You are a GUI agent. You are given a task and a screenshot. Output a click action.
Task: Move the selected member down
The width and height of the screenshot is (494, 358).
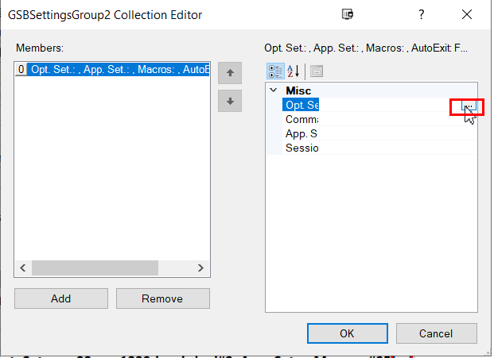point(230,101)
